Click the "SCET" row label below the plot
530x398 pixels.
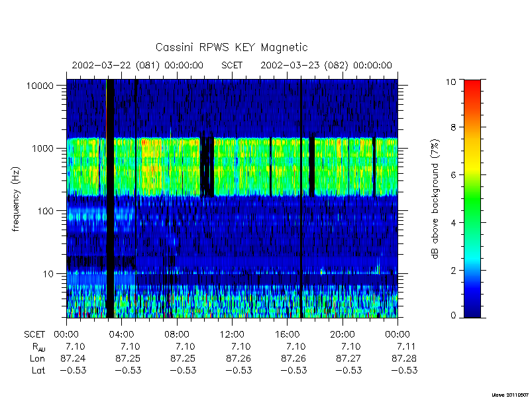(34, 335)
